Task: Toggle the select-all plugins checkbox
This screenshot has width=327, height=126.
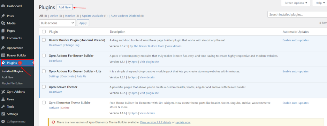Action: coord(44,32)
